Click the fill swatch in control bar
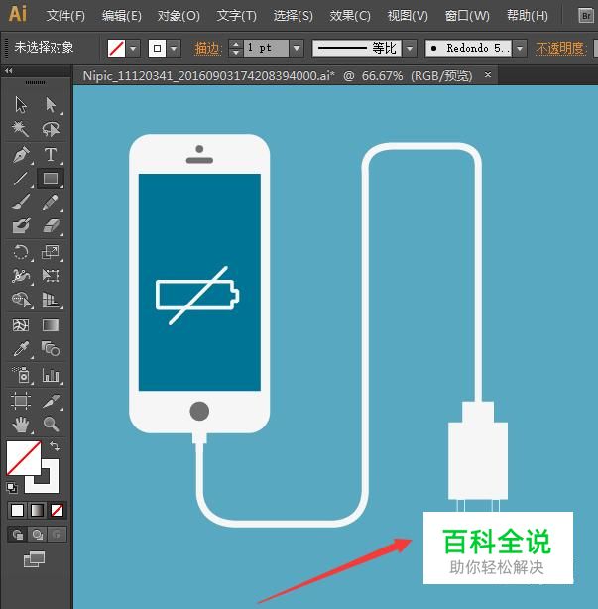The width and height of the screenshot is (598, 609). click(116, 49)
